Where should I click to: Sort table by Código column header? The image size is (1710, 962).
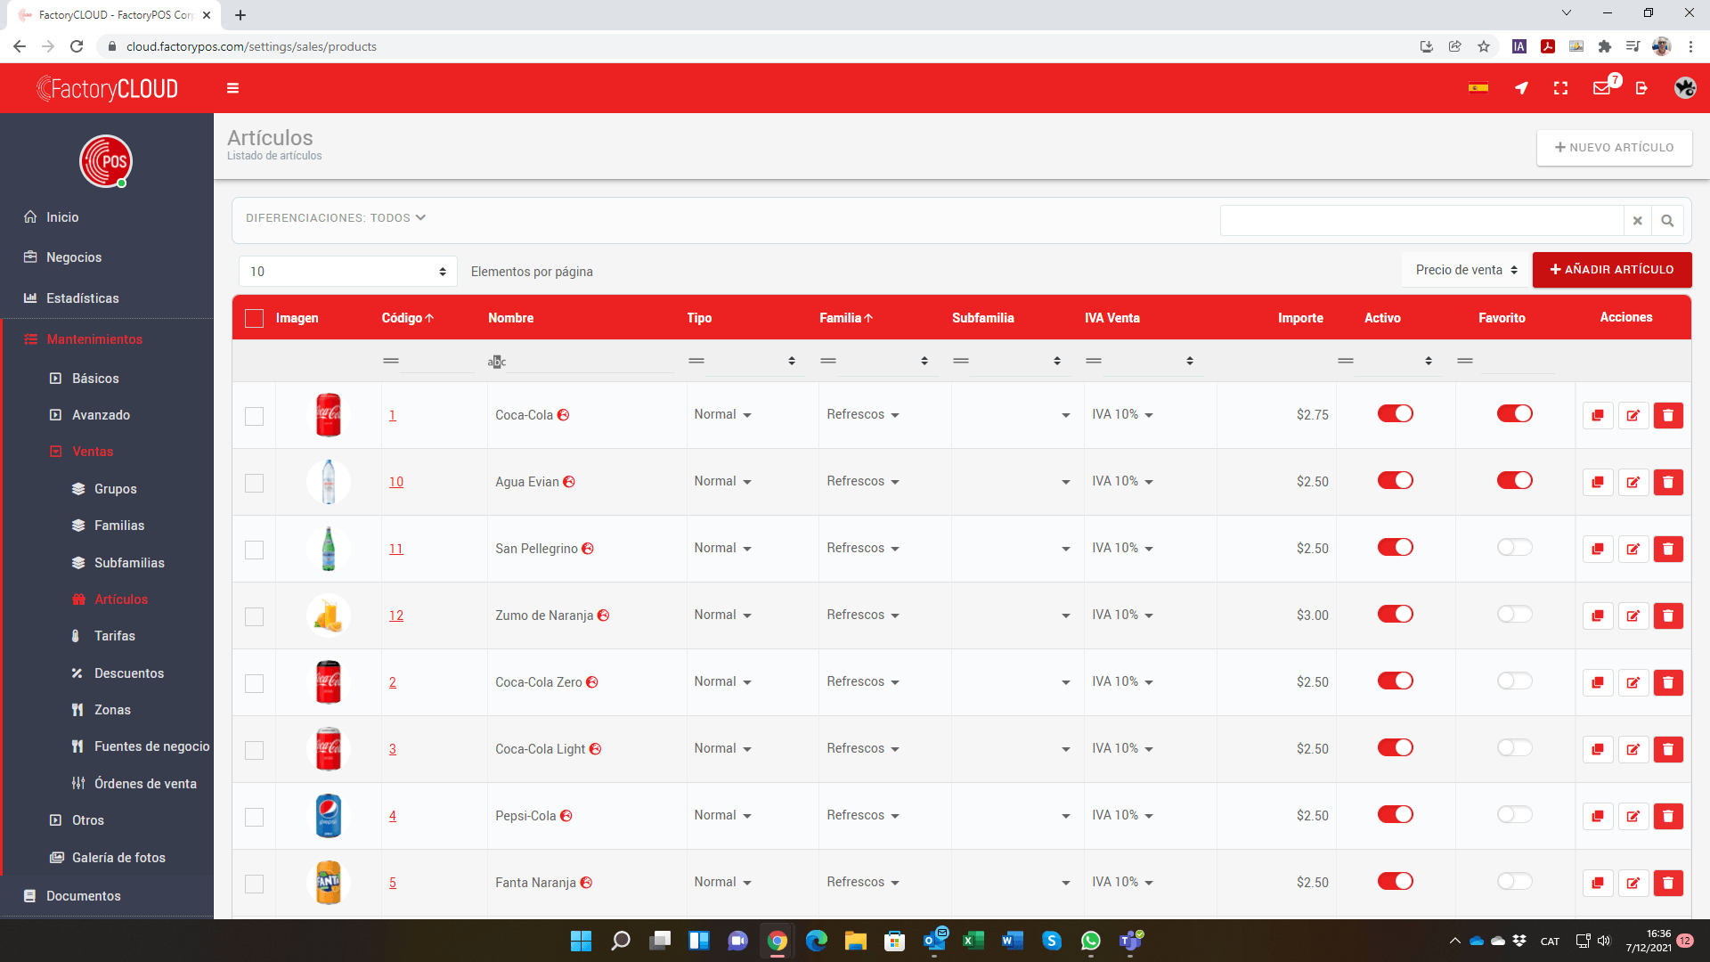[408, 318]
